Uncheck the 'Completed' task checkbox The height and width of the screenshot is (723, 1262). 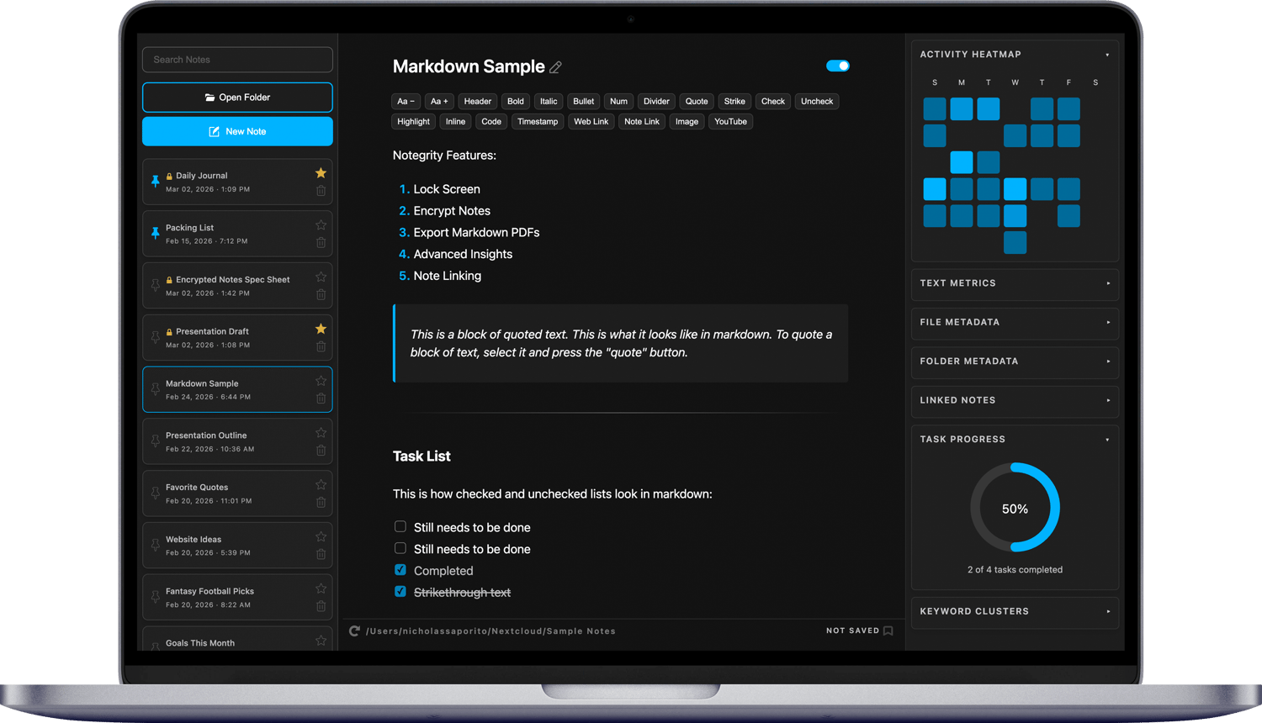(400, 570)
